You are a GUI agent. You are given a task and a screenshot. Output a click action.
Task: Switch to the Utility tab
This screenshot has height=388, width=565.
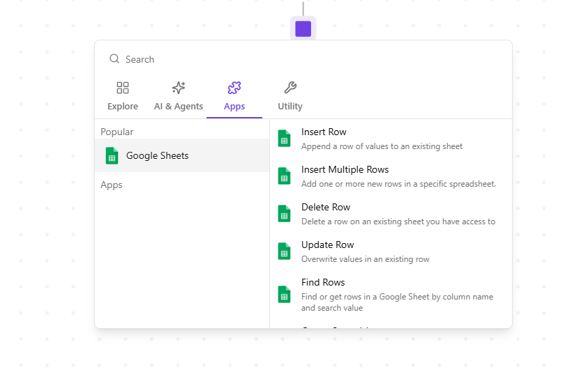(x=290, y=107)
